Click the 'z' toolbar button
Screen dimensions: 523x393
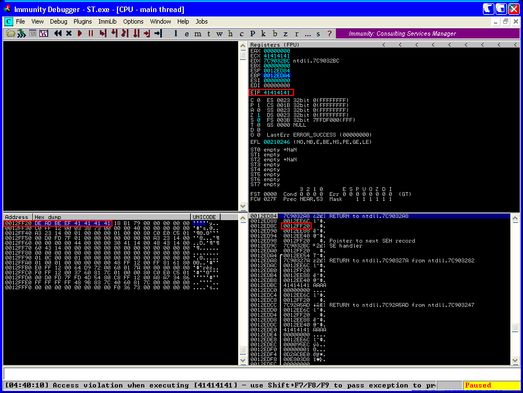tap(285, 33)
